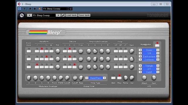Set detune +1 in third oscillator row
Image resolution: width=188 pixels, height=105 pixels.
coord(74,67)
